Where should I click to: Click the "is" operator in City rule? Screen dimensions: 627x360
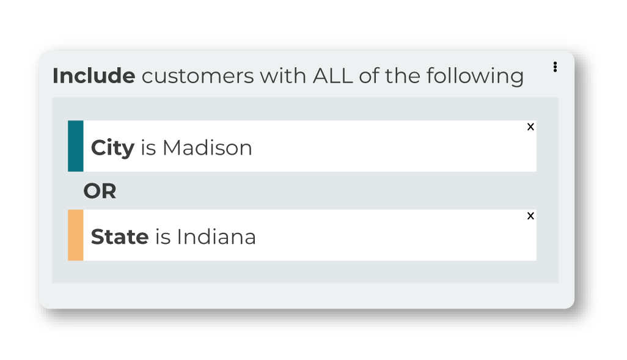point(148,148)
